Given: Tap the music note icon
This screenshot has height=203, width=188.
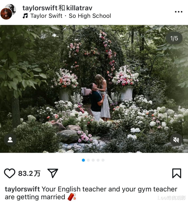Looking at the screenshot, I should click(x=25, y=16).
